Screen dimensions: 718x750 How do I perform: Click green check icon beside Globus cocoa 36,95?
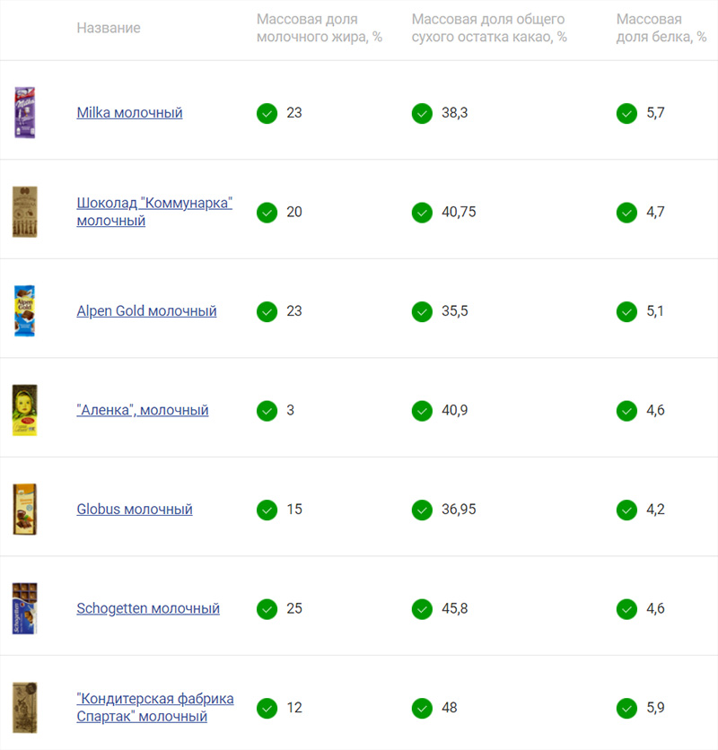422,510
